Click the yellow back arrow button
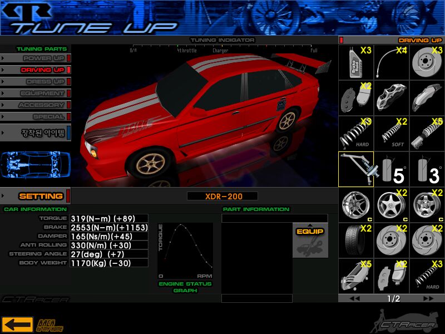The width and height of the screenshot is (445, 334). tap(17, 324)
